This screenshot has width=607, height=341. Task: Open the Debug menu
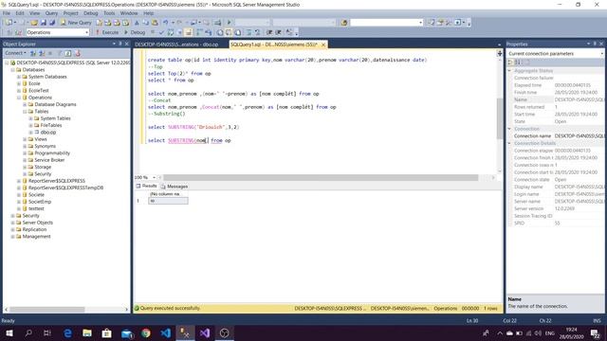[91, 13]
